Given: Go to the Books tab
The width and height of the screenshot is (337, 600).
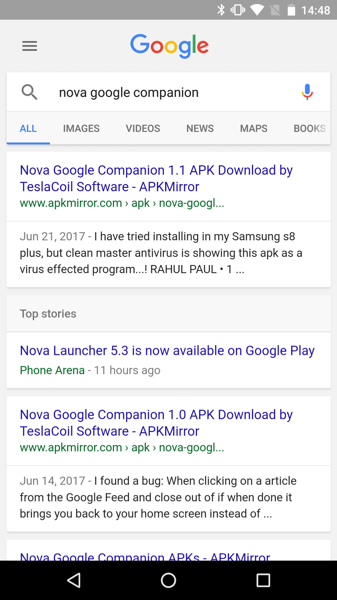Looking at the screenshot, I should pyautogui.click(x=309, y=128).
